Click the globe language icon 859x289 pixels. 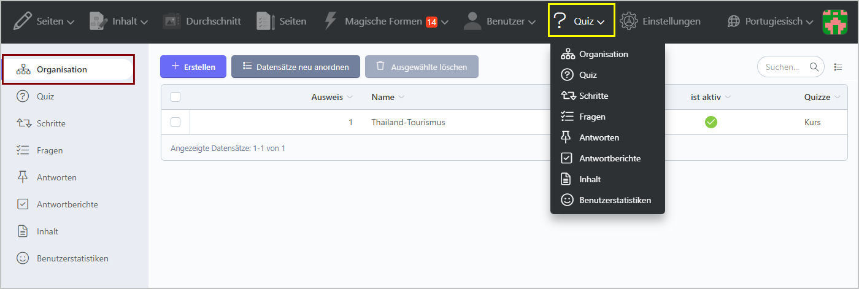tap(733, 21)
